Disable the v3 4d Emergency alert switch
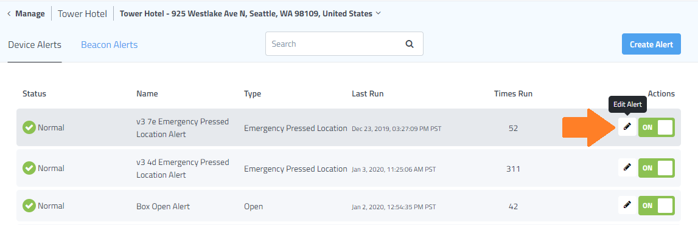This screenshot has width=698, height=225. (657, 168)
